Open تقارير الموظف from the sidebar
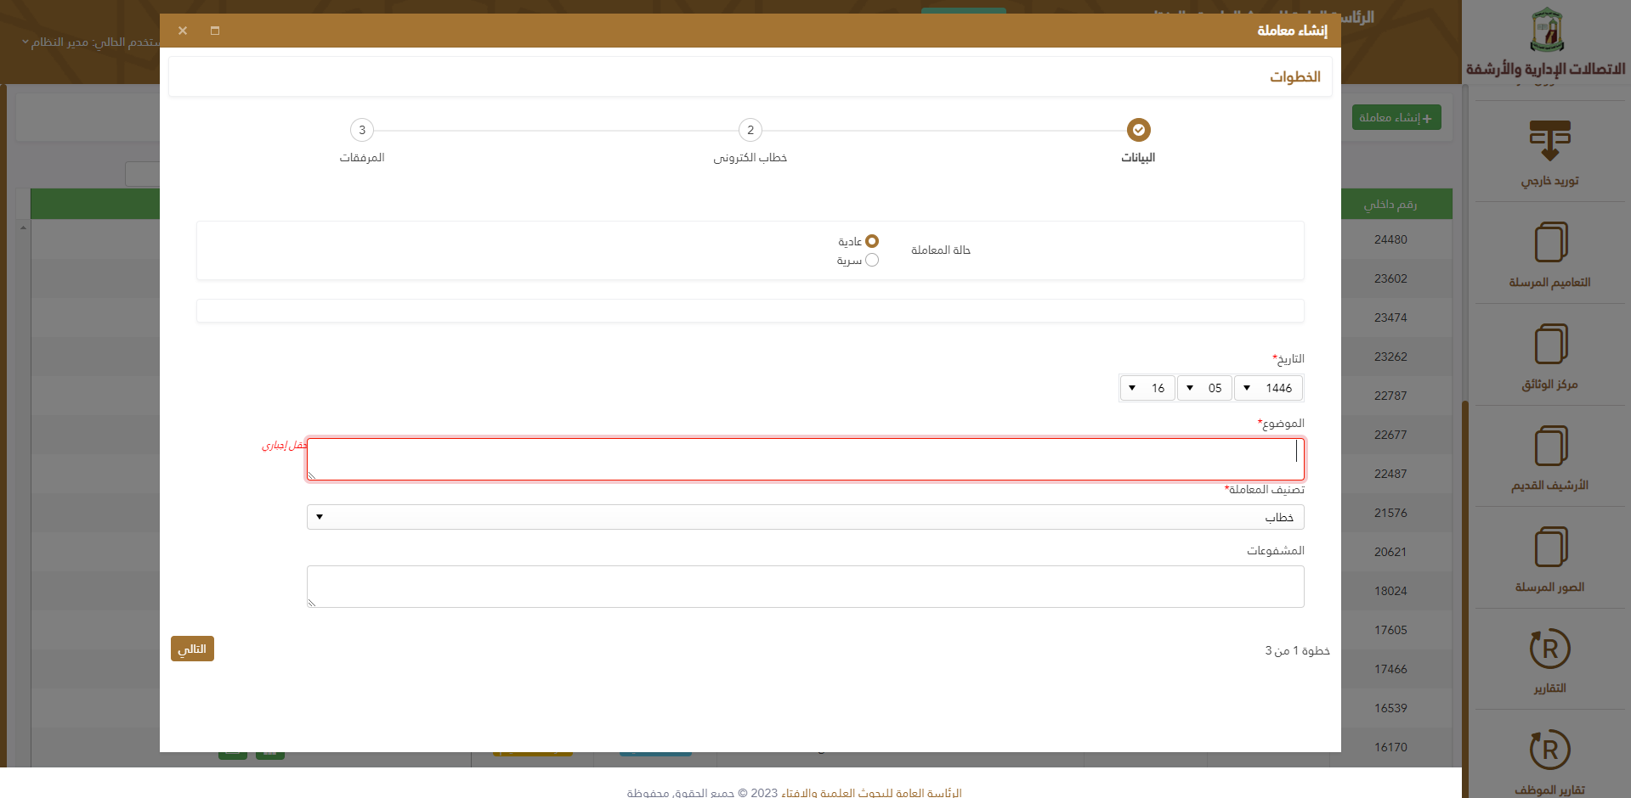The image size is (1631, 798). pyautogui.click(x=1549, y=750)
